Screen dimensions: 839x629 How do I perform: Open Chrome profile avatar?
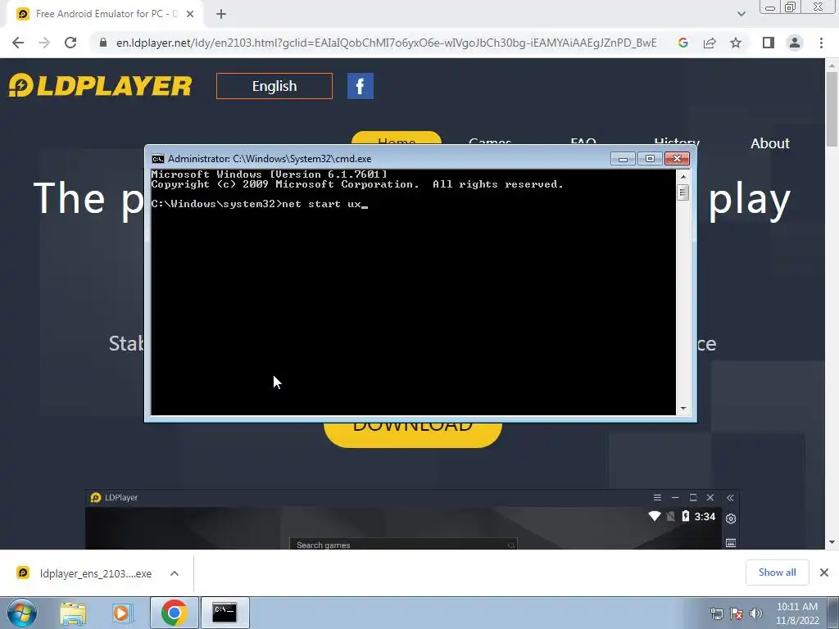pyautogui.click(x=795, y=43)
